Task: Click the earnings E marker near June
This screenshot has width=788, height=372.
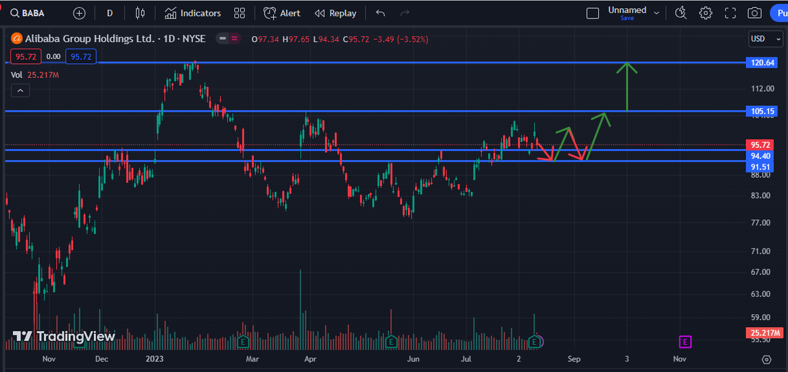Action: [x=391, y=342]
